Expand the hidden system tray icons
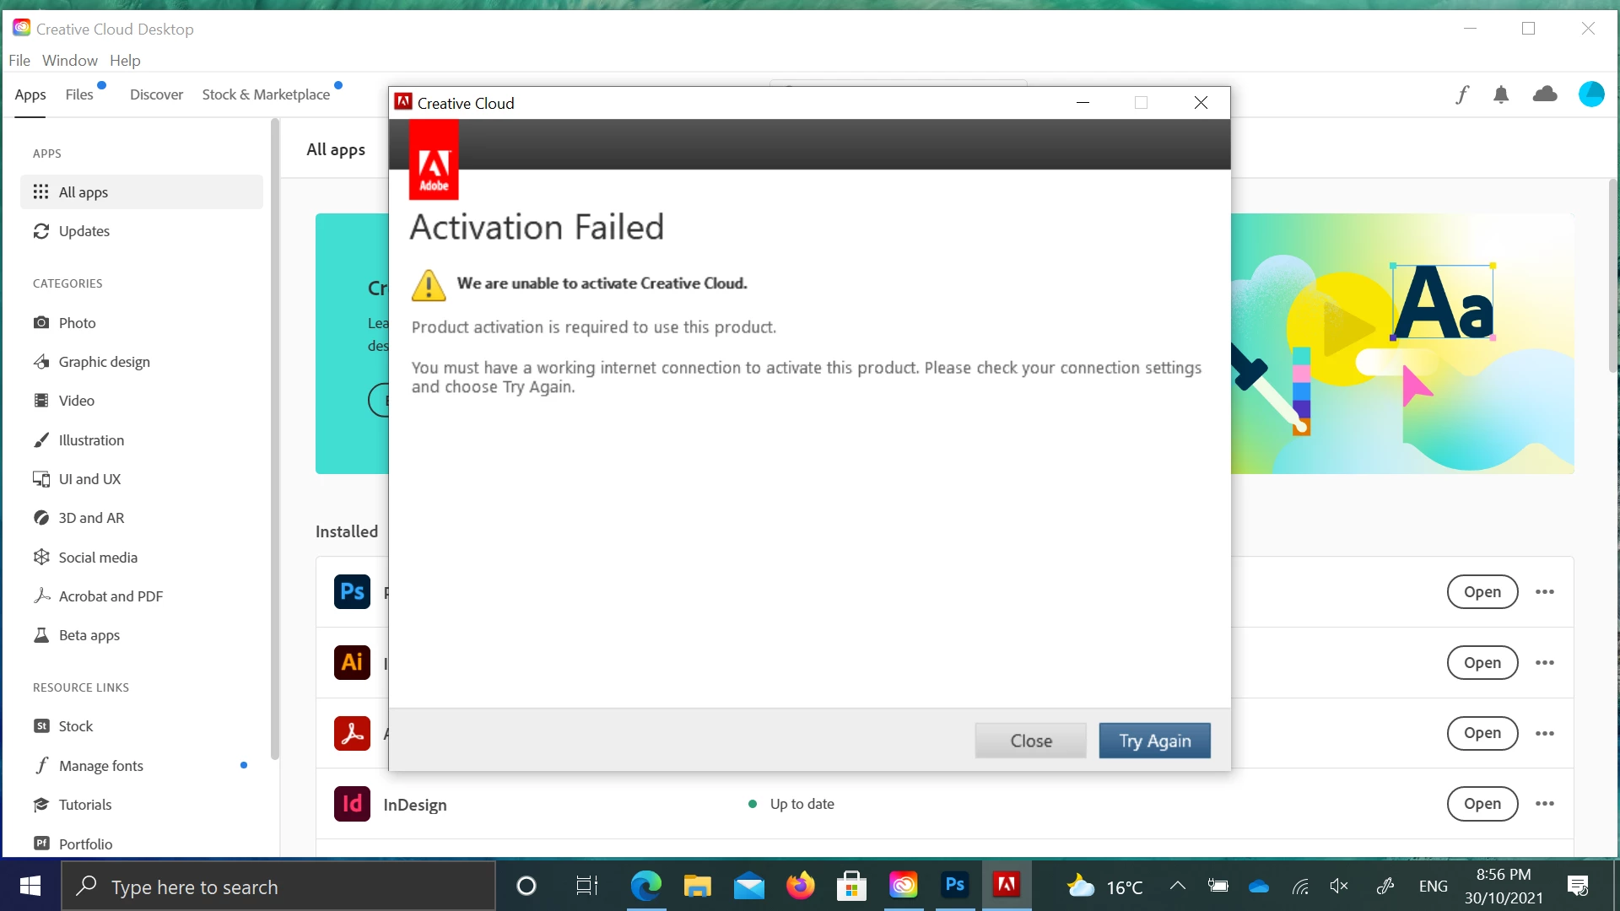 [1178, 886]
